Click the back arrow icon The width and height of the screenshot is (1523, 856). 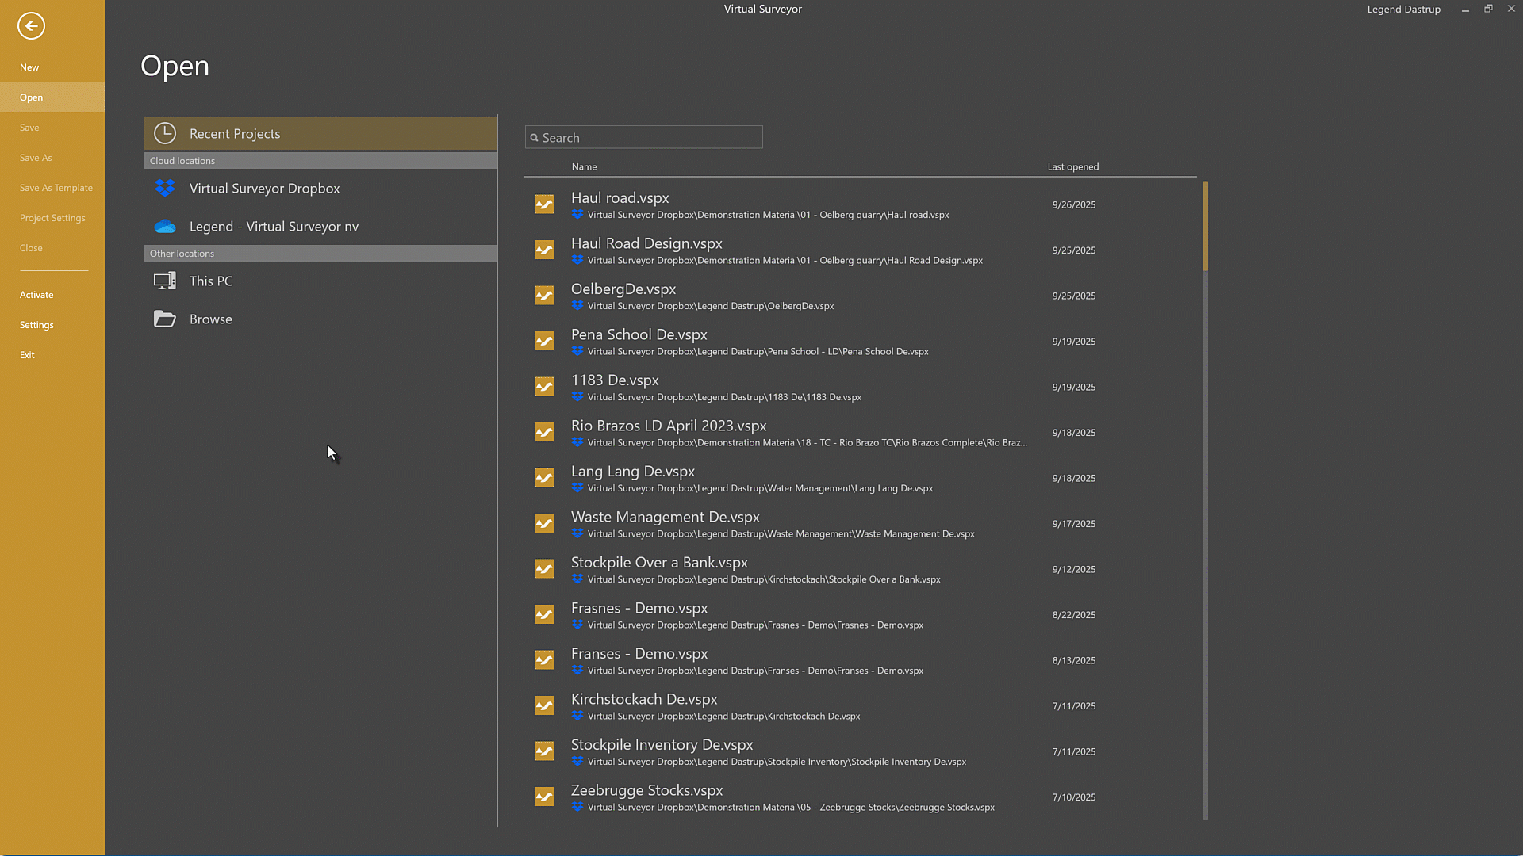(x=31, y=26)
